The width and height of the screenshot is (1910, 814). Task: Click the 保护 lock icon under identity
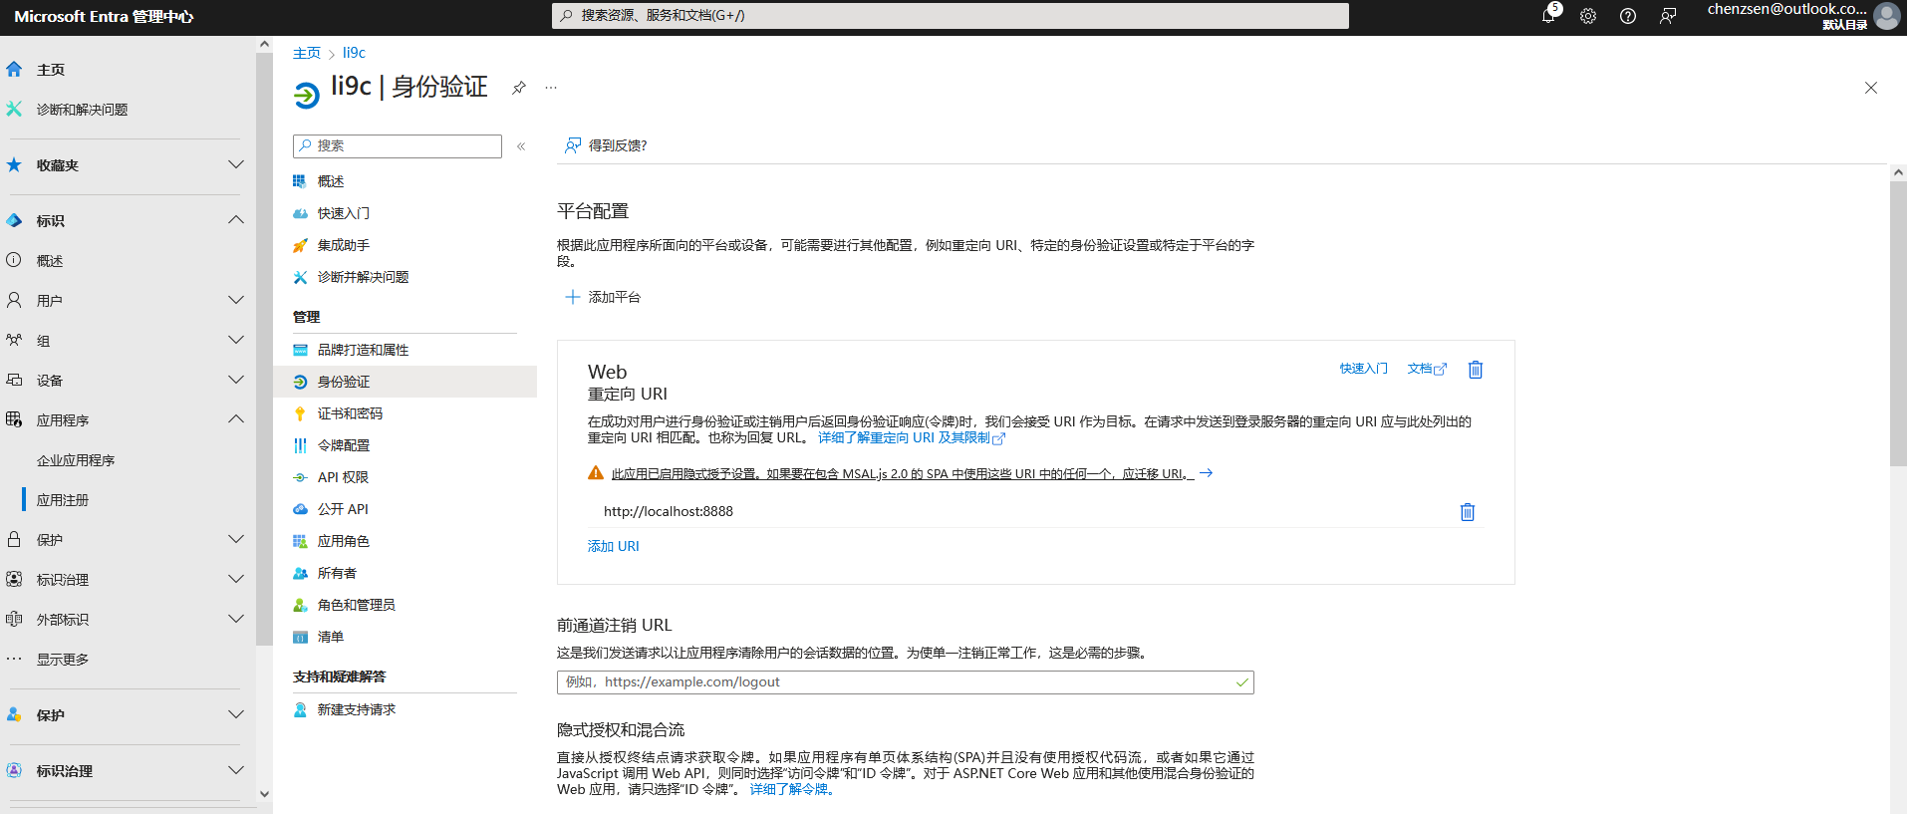tap(14, 539)
